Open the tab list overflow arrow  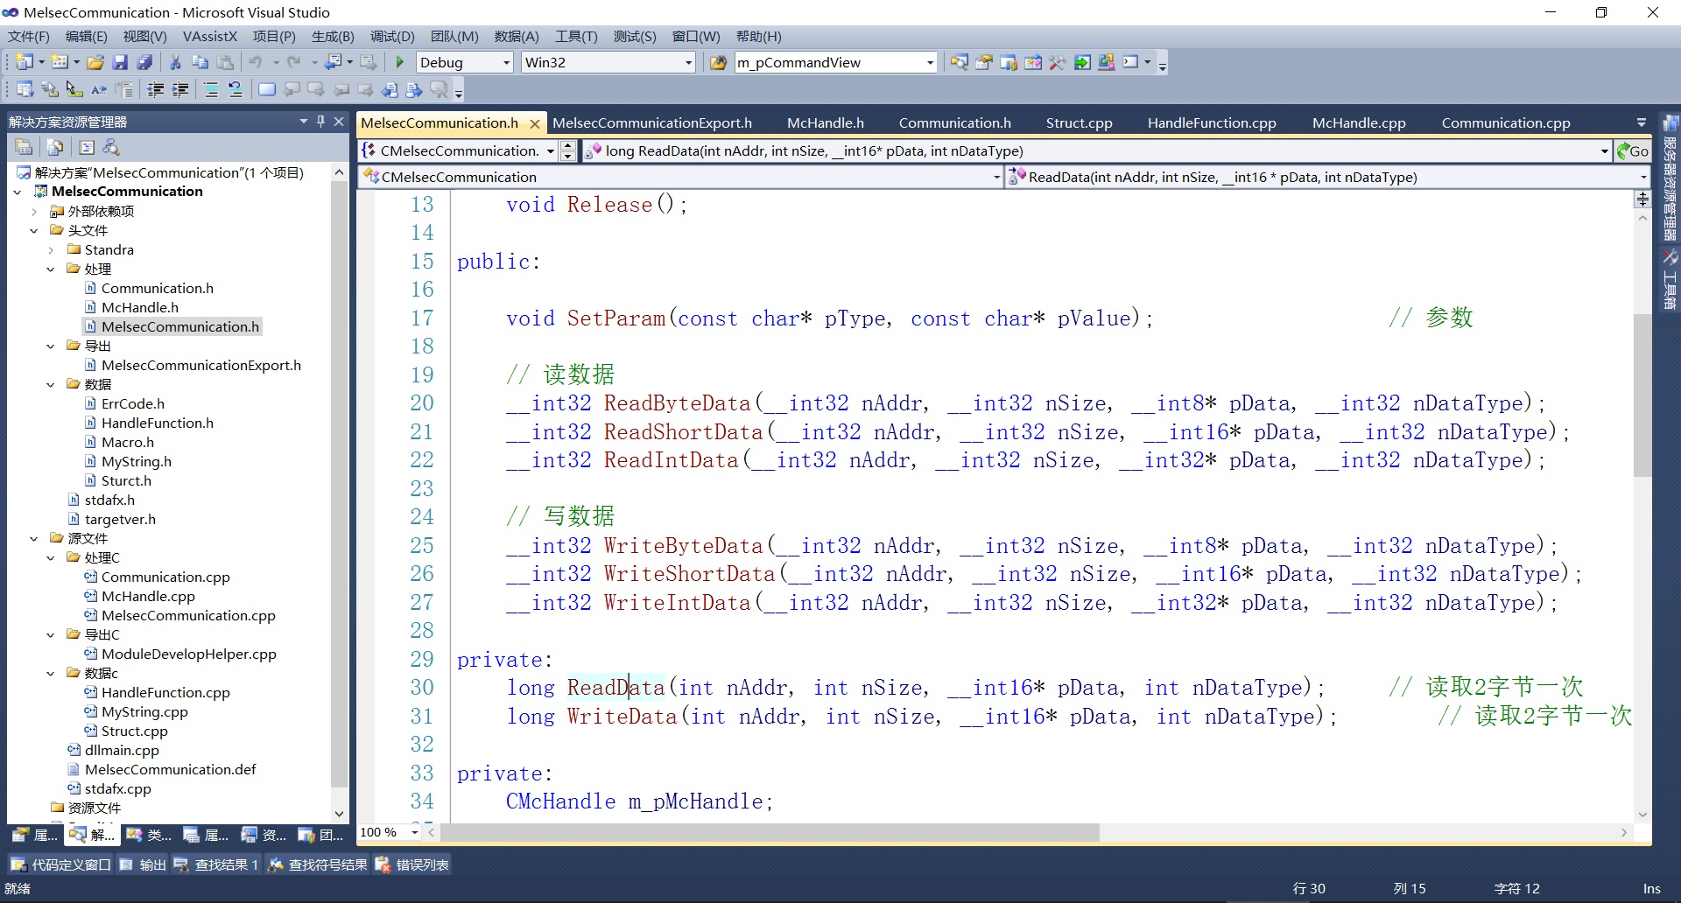pyautogui.click(x=1641, y=122)
